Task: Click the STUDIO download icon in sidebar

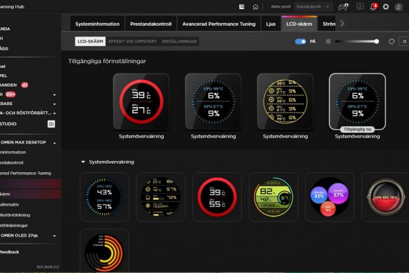Action: pos(51,124)
